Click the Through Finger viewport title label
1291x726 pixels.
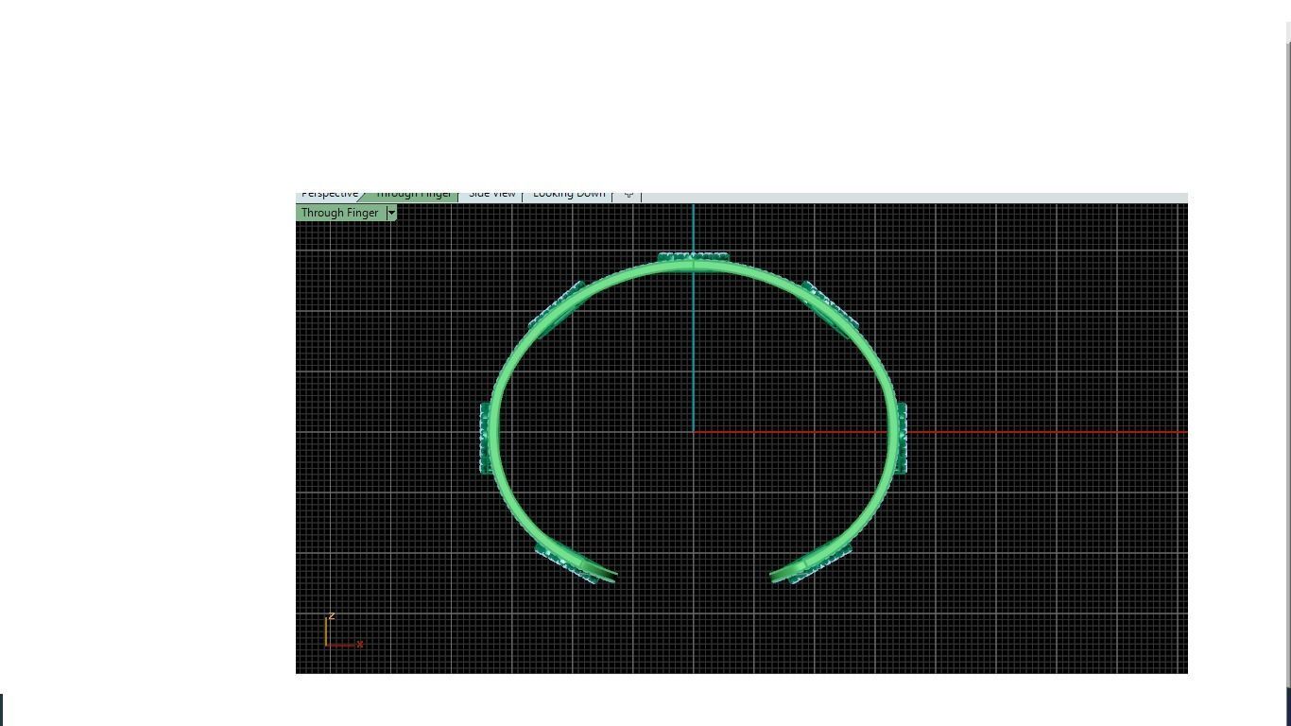340,214
